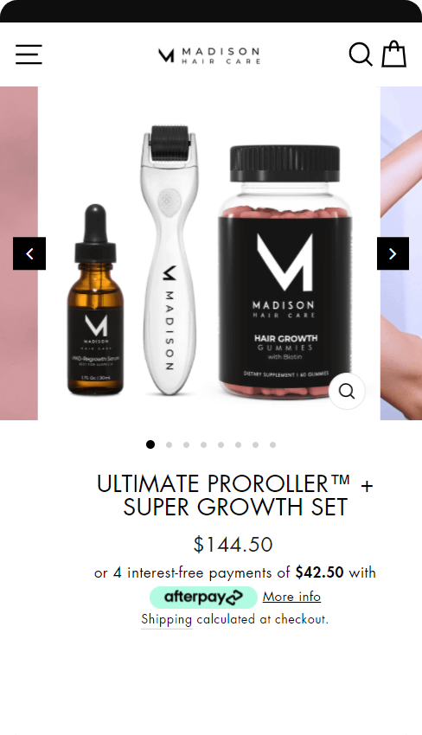The image size is (422, 735).
Task: Jump to seventh carousel dot
Action: pos(256,444)
